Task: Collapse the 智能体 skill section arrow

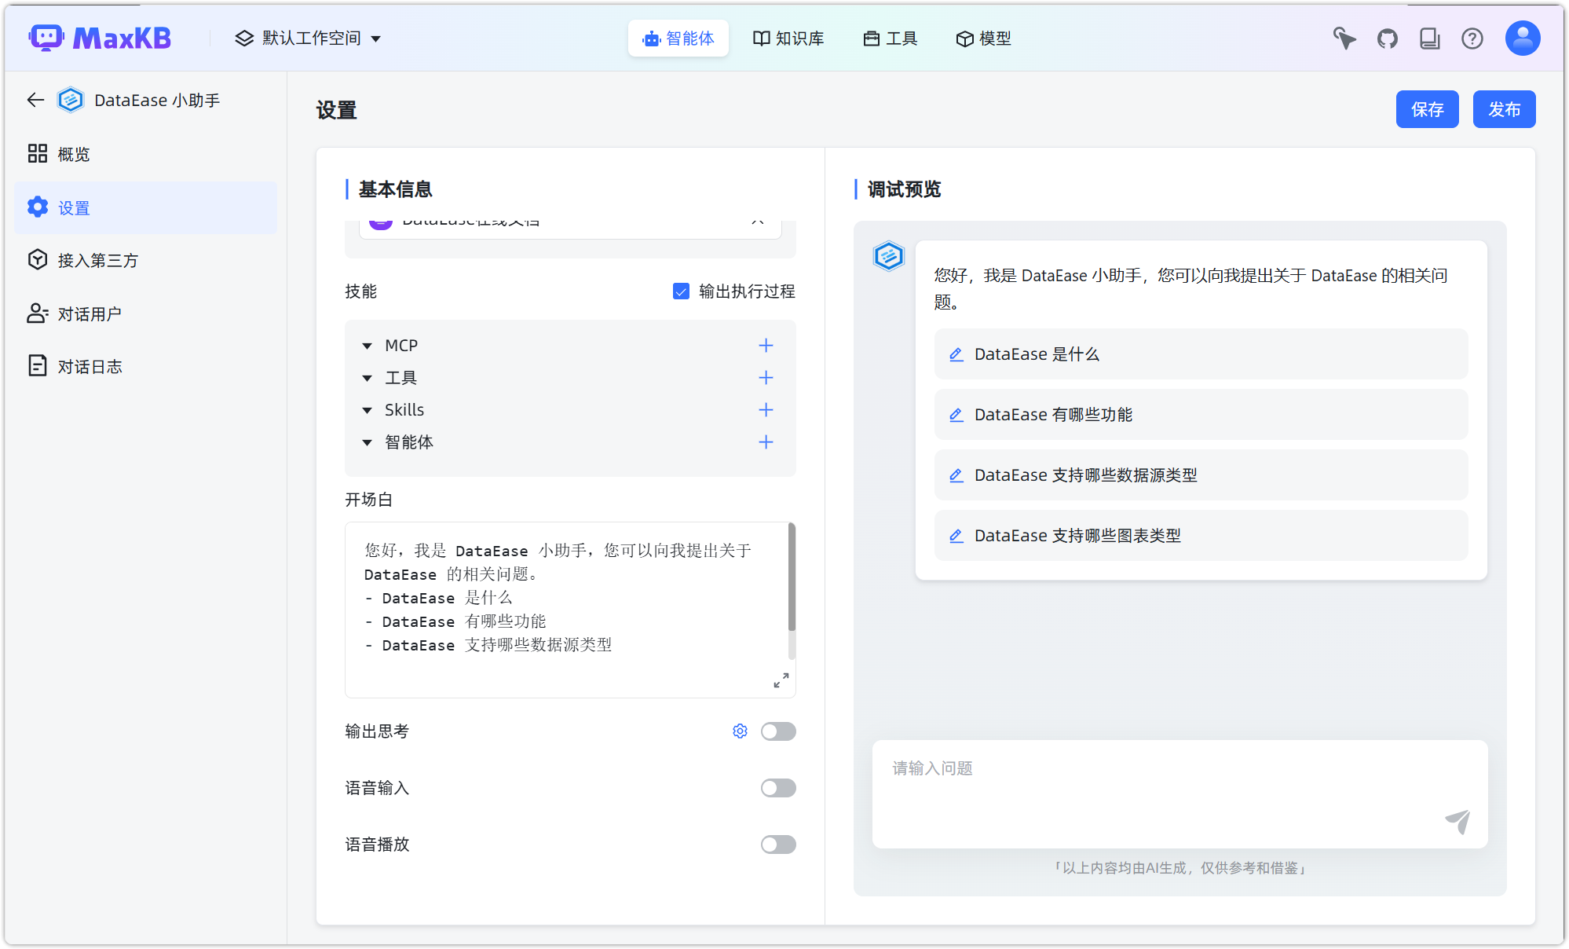Action: [x=367, y=442]
